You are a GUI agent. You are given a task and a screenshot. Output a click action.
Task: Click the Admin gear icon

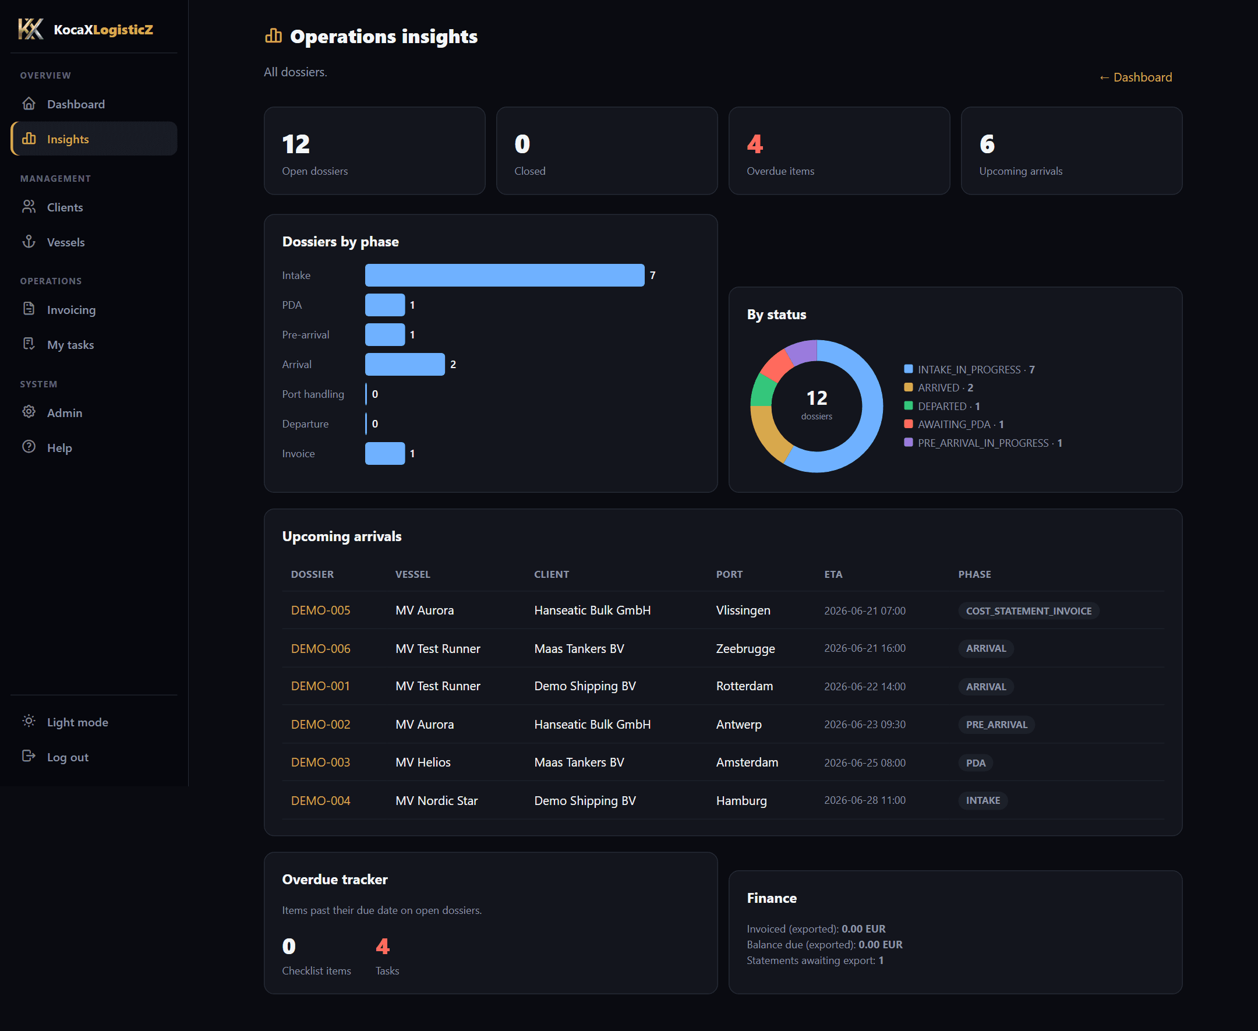coord(29,412)
